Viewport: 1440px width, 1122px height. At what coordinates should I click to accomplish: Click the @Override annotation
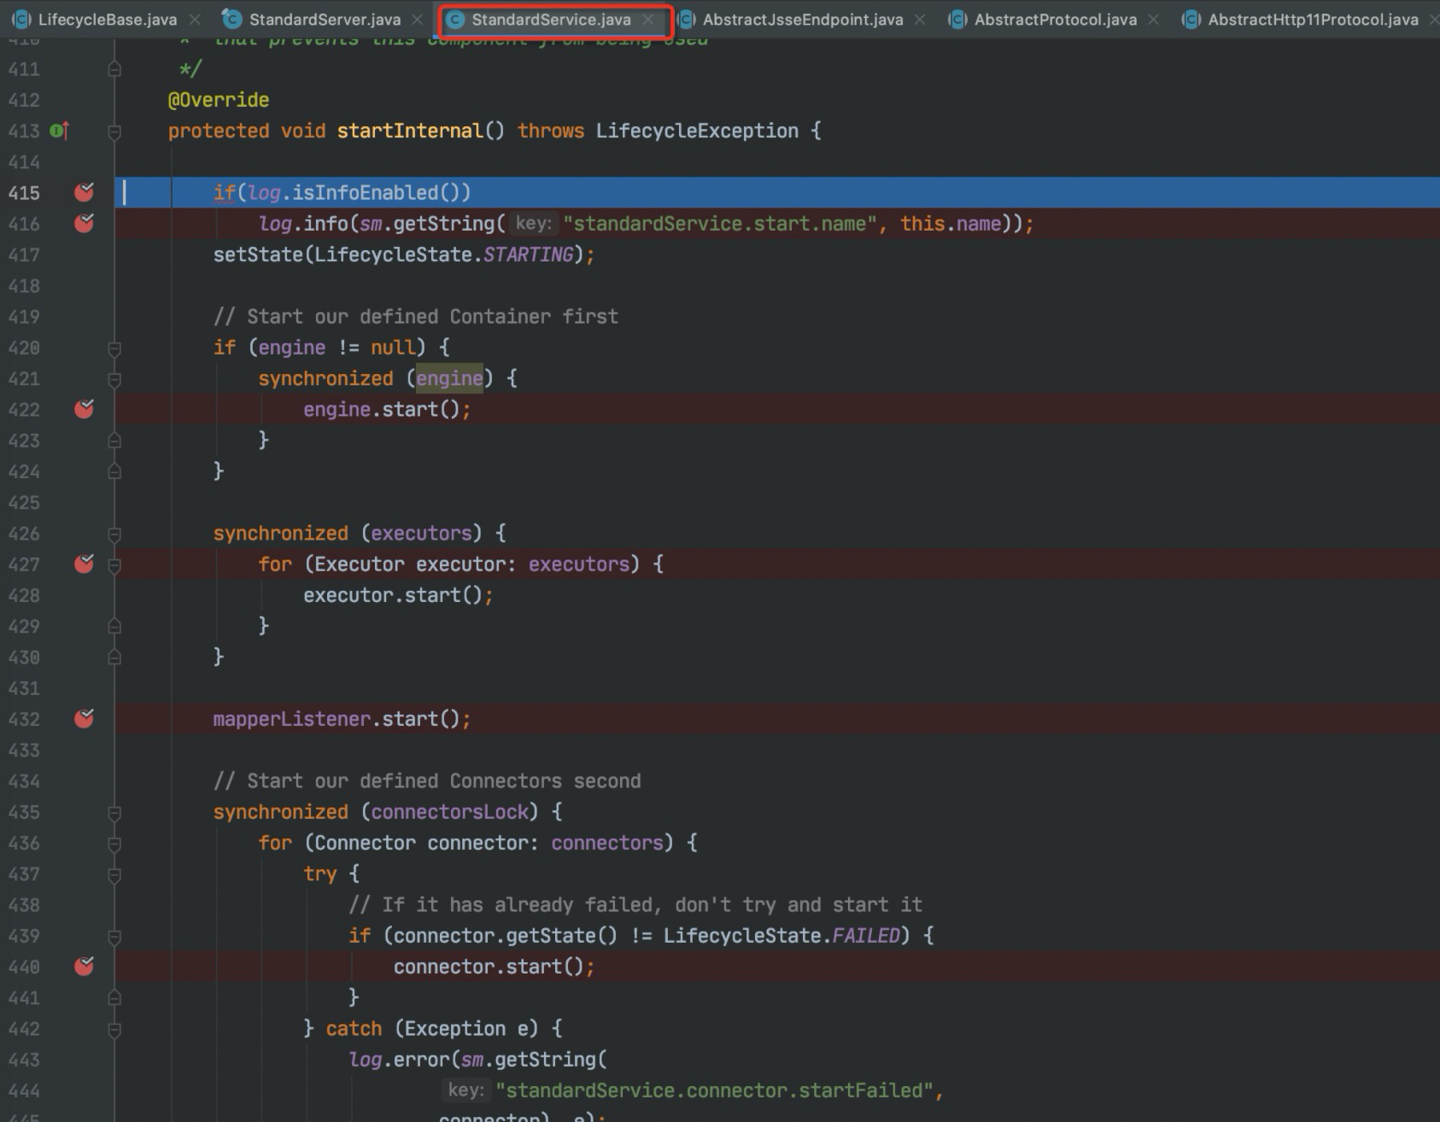click(x=219, y=100)
